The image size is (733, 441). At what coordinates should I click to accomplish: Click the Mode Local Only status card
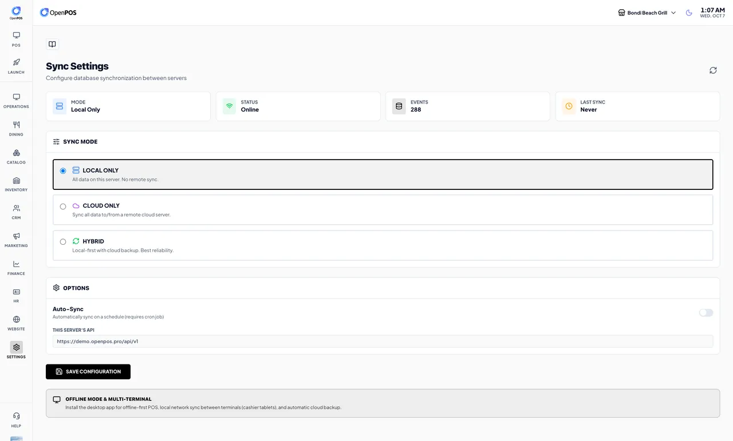pos(128,106)
